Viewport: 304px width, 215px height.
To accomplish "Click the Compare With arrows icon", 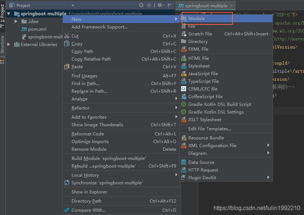I will pyautogui.click(x=67, y=210).
